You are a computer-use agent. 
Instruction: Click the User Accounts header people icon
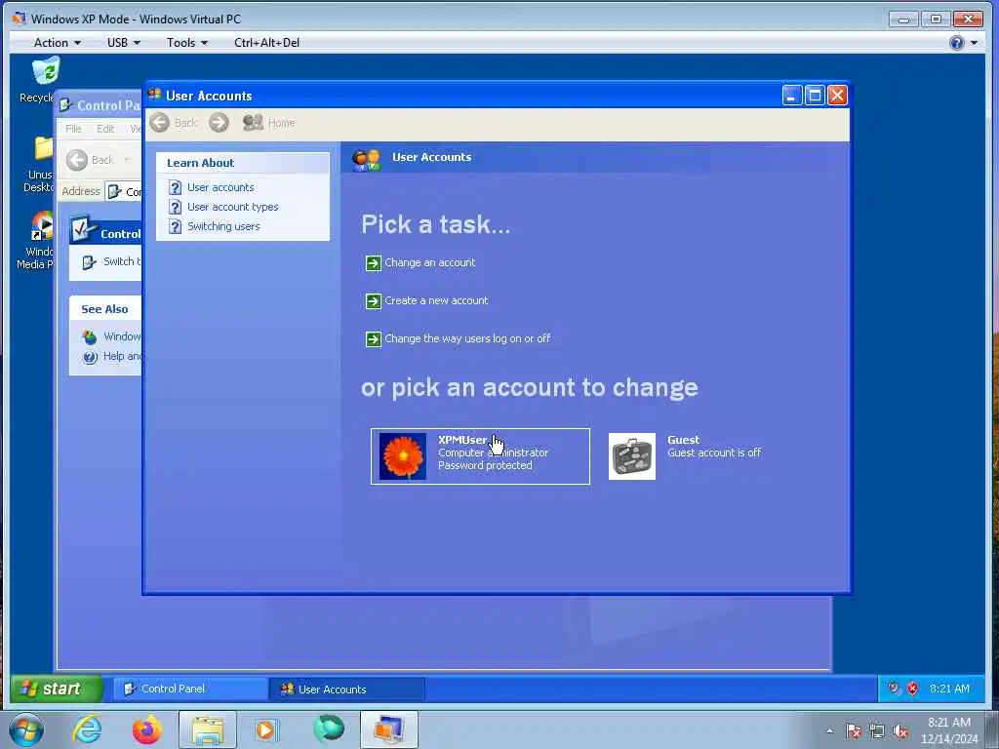367,159
